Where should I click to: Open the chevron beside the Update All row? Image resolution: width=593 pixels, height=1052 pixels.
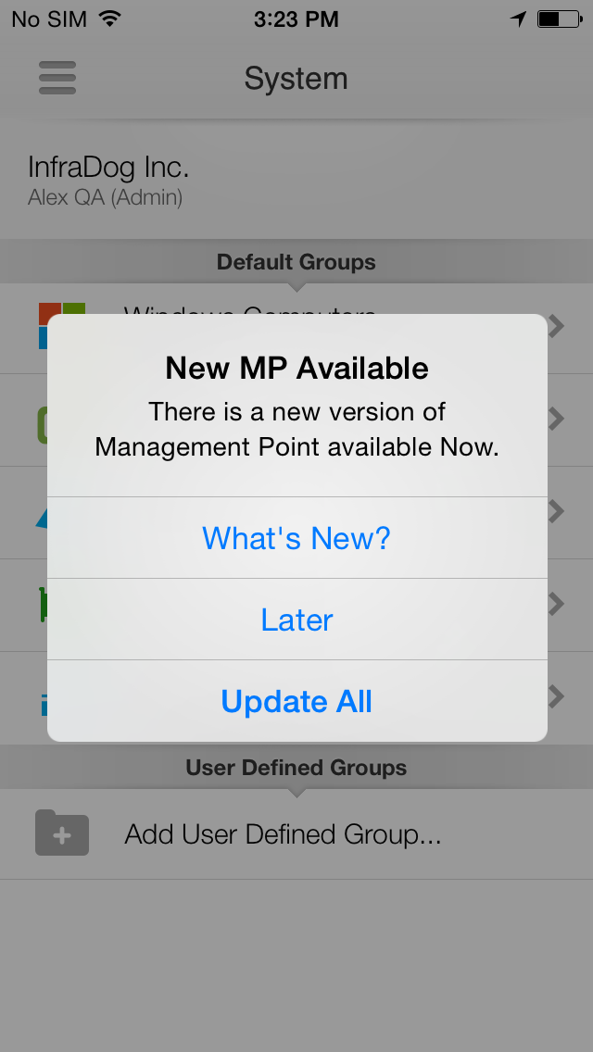[x=557, y=696]
